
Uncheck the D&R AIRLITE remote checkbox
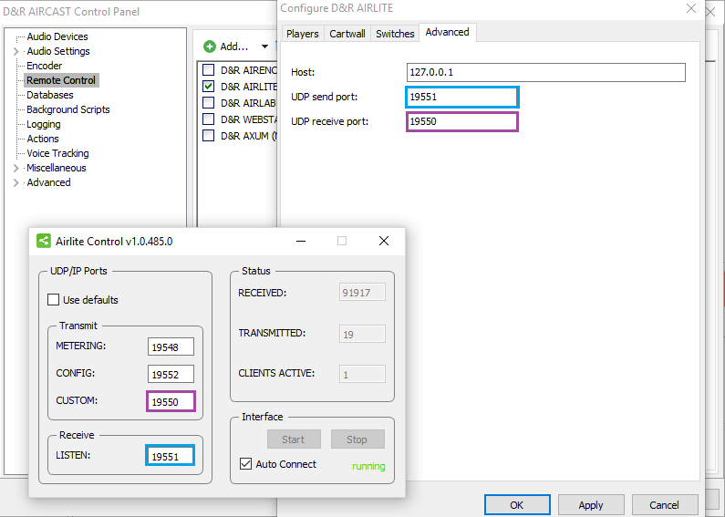point(209,87)
